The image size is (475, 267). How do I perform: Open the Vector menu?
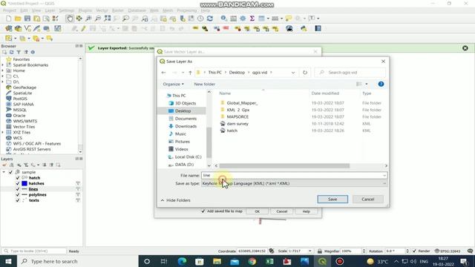pos(102,10)
